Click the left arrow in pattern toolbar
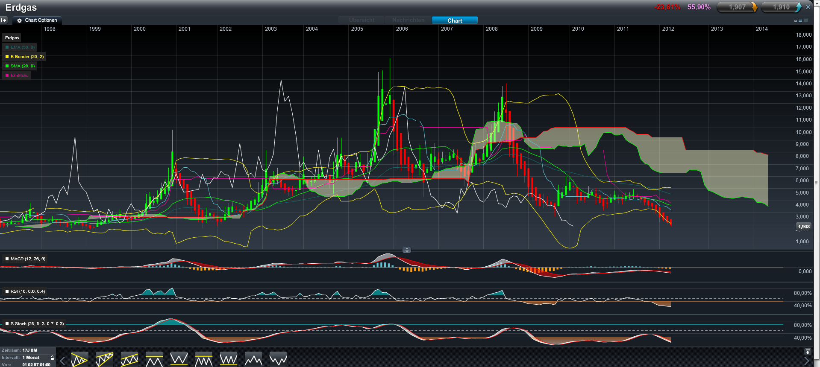Image resolution: width=820 pixels, height=367 pixels. pos(62,361)
